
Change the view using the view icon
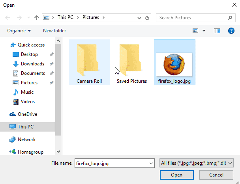click(x=195, y=31)
